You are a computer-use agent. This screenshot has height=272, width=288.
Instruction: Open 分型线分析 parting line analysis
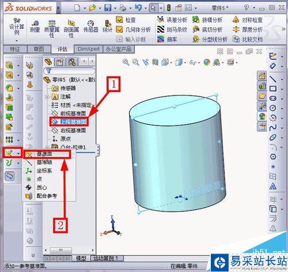(x=210, y=39)
